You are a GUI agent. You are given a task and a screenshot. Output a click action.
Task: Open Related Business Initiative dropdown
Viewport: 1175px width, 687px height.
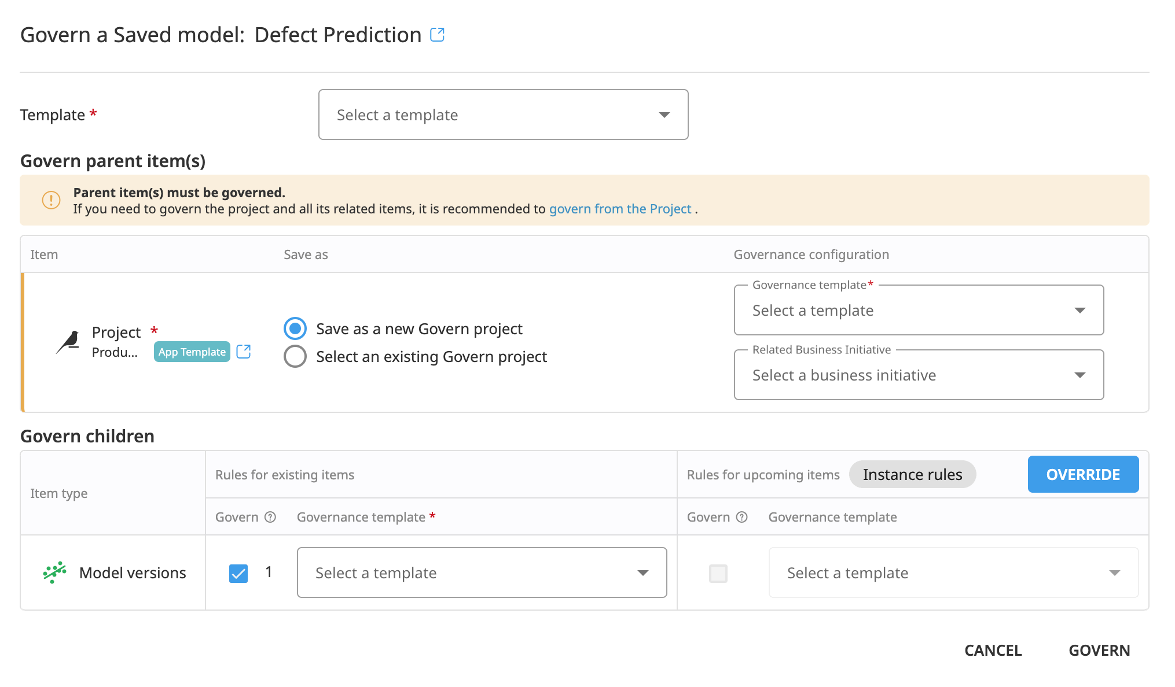pyautogui.click(x=919, y=375)
